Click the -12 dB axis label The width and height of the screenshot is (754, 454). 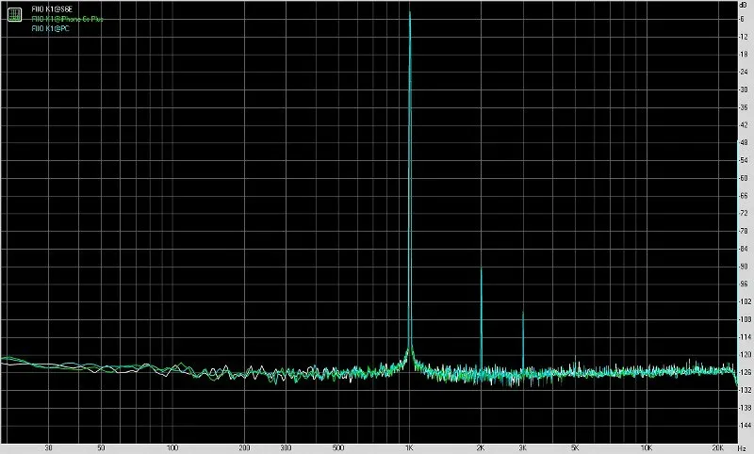point(744,37)
